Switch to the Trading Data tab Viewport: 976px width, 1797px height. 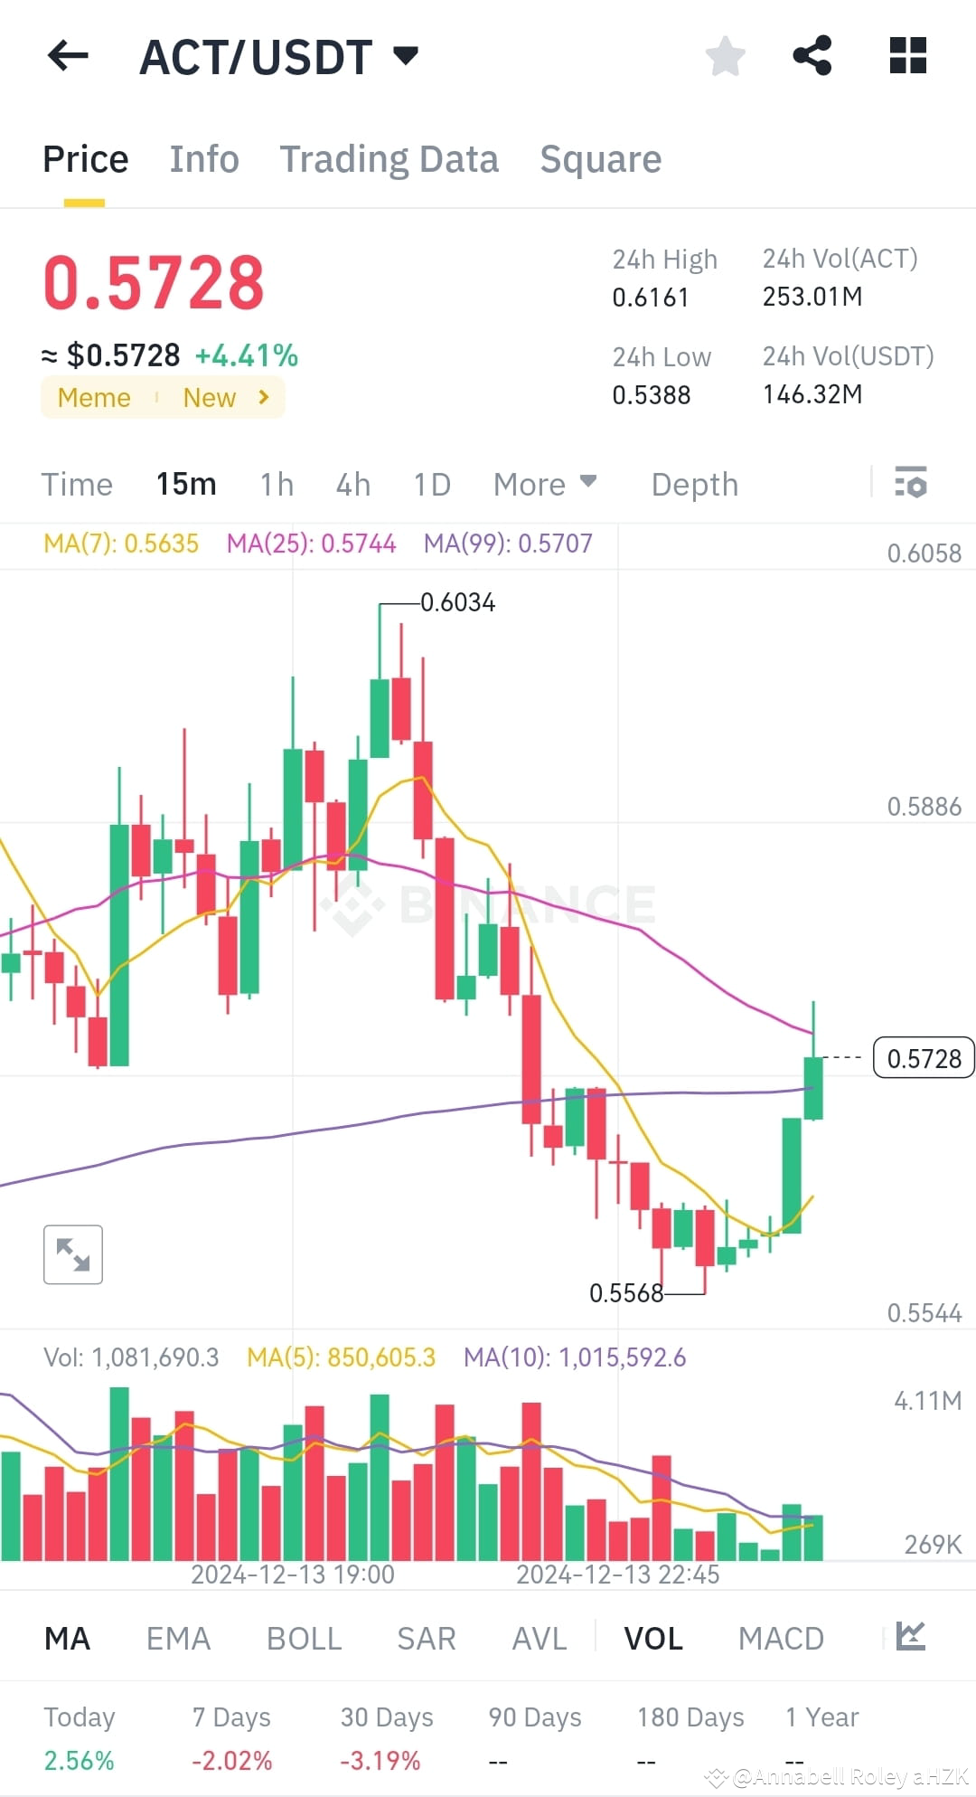point(389,159)
